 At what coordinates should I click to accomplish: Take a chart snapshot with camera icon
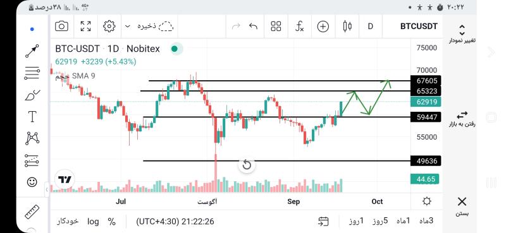coord(61,26)
